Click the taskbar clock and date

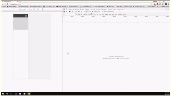[x=167, y=94]
